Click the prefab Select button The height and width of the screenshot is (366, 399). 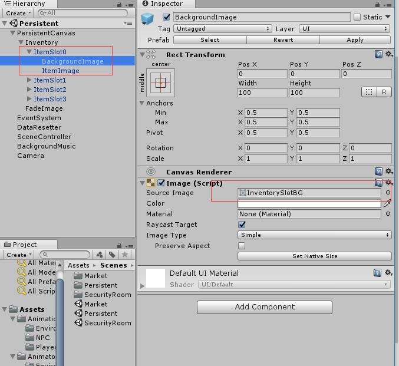pos(210,39)
